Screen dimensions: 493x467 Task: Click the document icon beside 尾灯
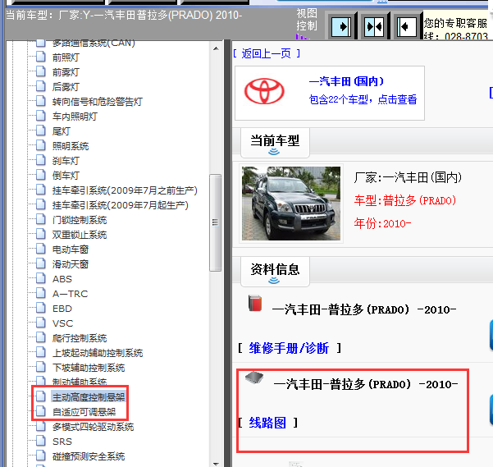point(40,130)
